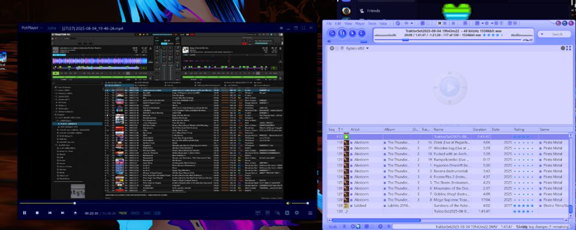Select track 'Survivors of the Aster...'
The image size is (576, 230).
point(452,205)
